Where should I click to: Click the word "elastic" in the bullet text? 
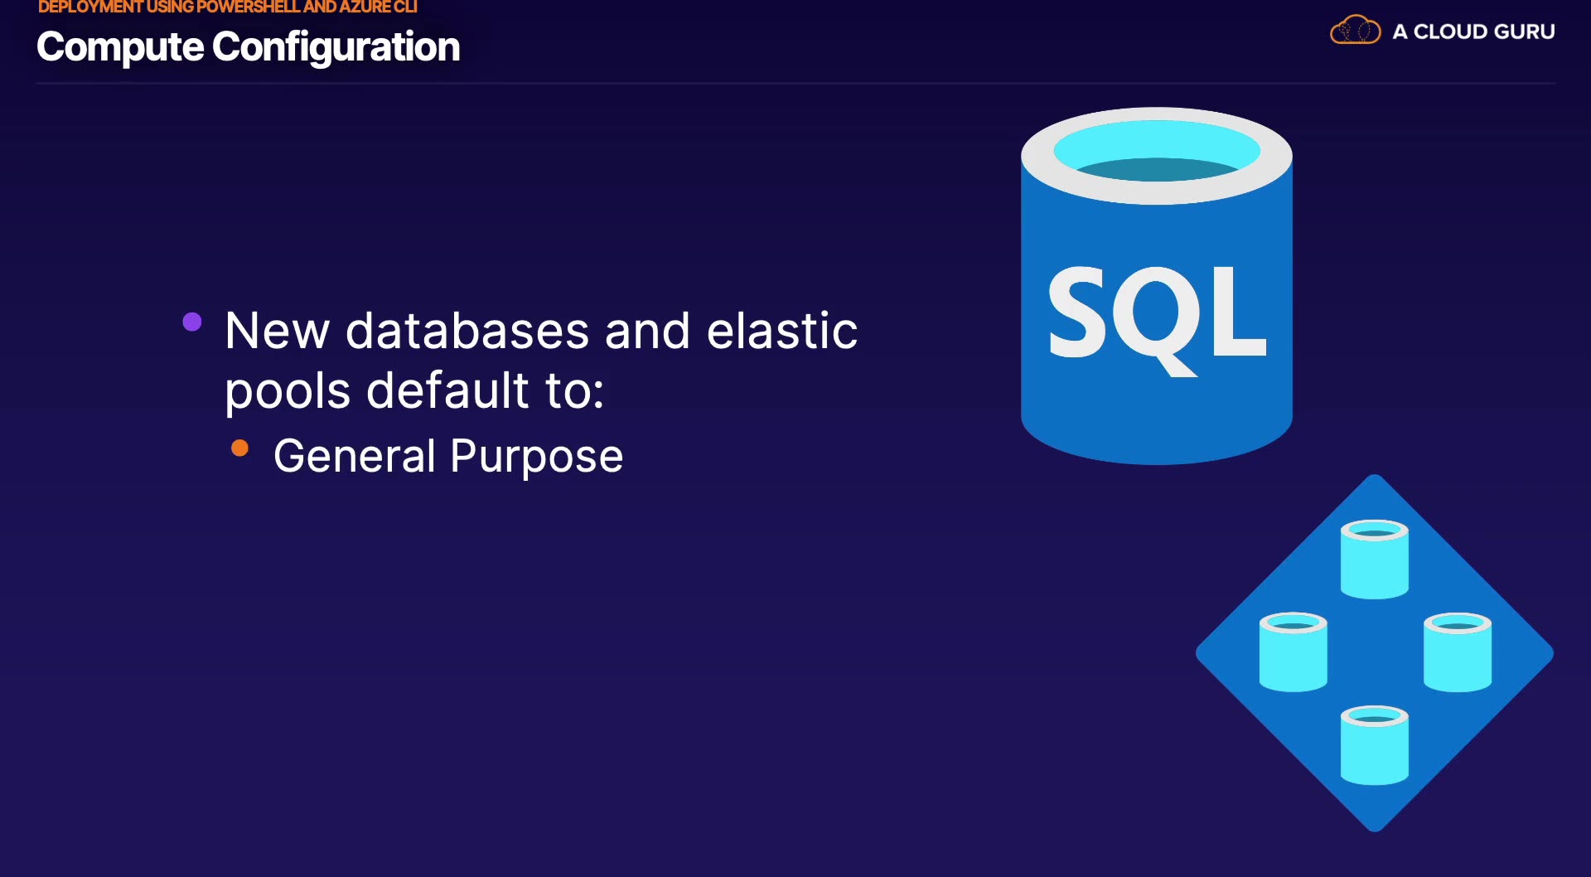(781, 331)
